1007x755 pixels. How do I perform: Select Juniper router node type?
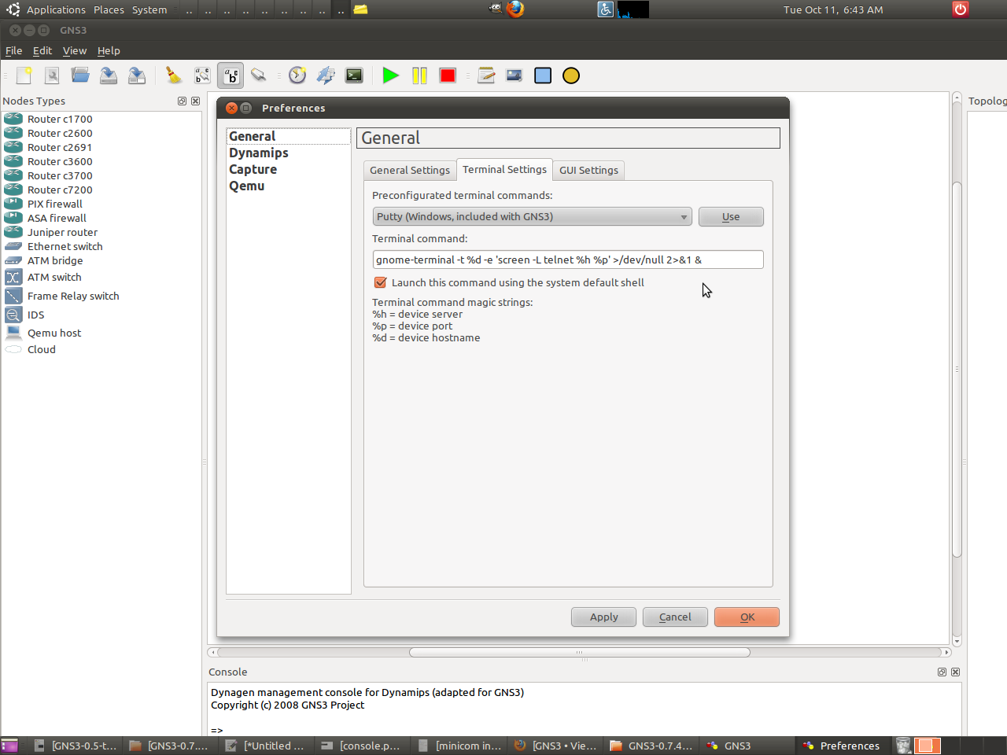(62, 232)
